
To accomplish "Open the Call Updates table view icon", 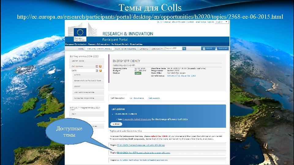I will 97,66.
